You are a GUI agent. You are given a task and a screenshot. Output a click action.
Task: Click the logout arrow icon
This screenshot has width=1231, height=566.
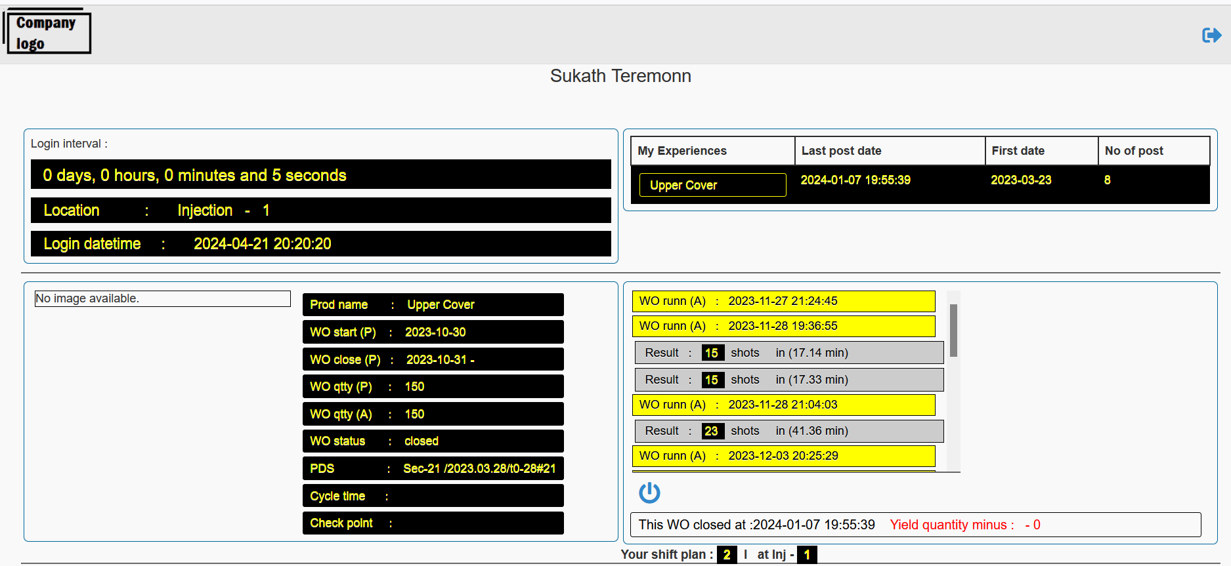pyautogui.click(x=1211, y=35)
